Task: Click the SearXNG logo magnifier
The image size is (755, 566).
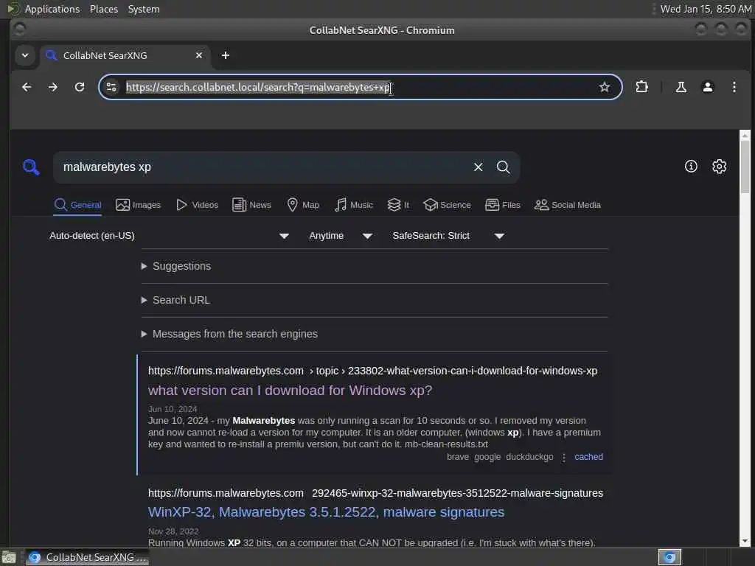Action: point(31,167)
